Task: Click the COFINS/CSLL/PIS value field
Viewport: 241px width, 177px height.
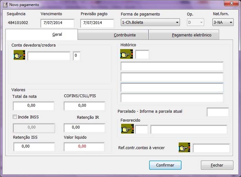Action: [x=84, y=106]
